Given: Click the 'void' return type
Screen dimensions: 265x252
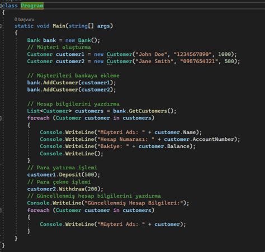Looking at the screenshot, I should [x=43, y=26].
